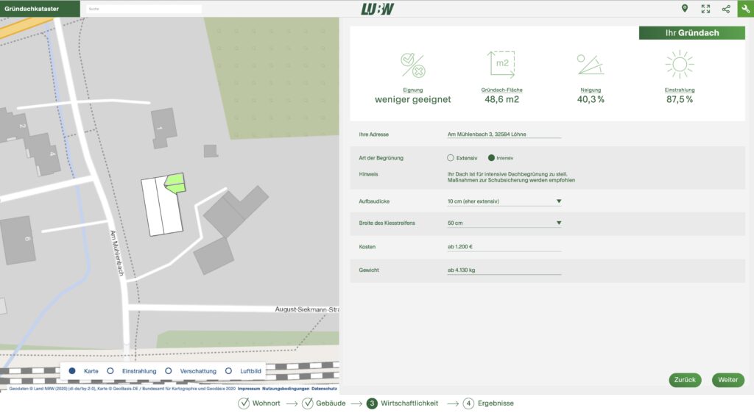This screenshot has height=413, width=754.
Task: Jump to the Ergebnisse step
Action: (x=488, y=403)
